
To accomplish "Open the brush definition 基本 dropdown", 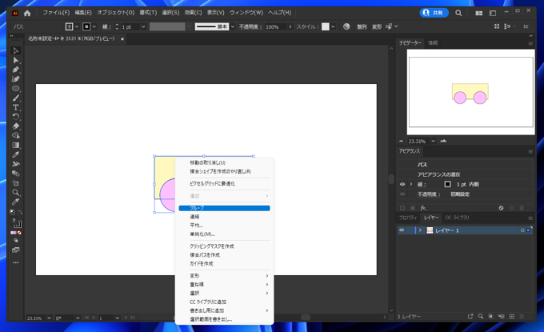I will 233,26.
